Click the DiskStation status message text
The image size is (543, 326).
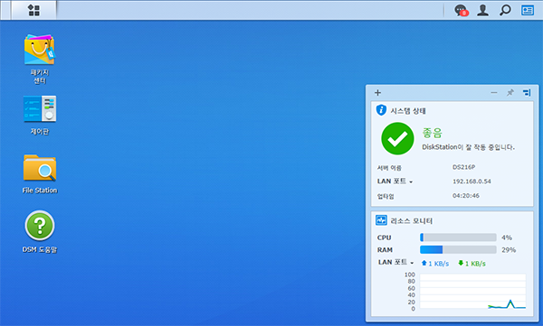click(x=468, y=147)
